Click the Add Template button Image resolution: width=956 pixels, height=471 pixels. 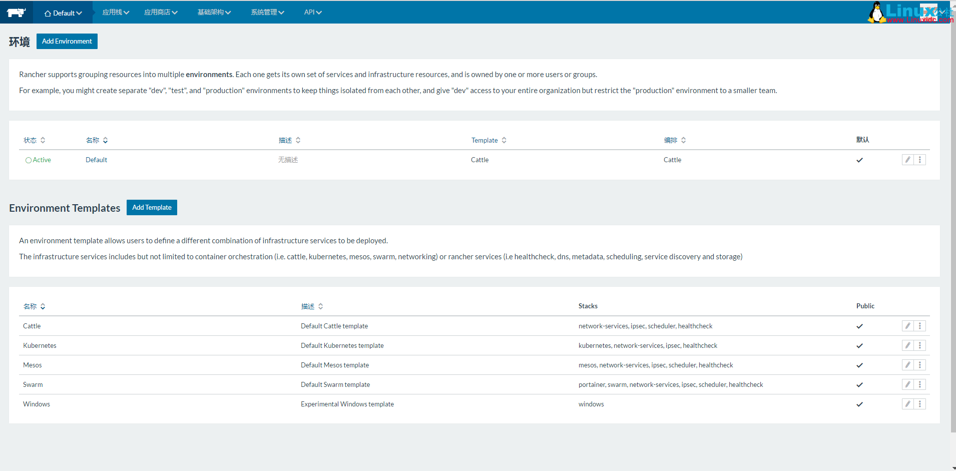point(152,207)
